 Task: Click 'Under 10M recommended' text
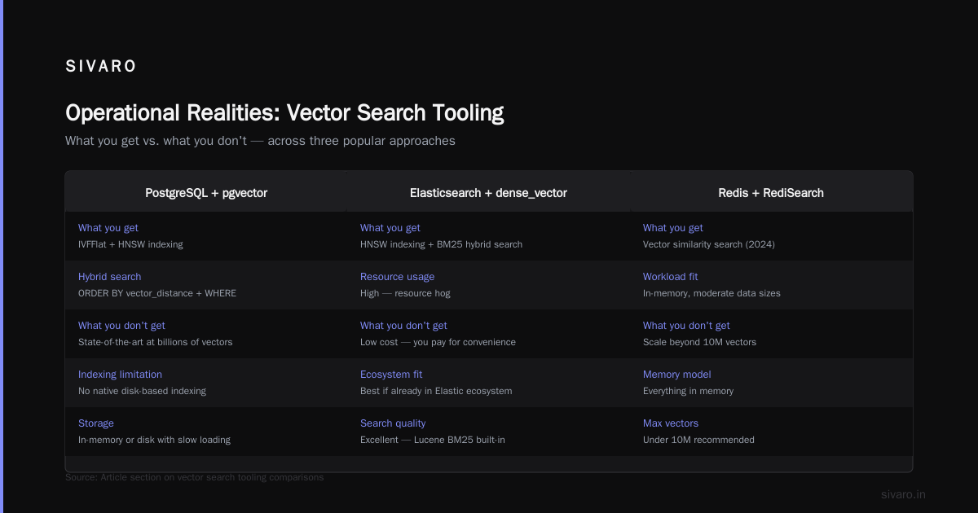click(x=698, y=440)
